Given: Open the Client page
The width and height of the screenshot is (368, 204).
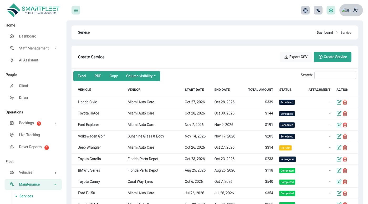Looking at the screenshot, I should click(x=33, y=86).
